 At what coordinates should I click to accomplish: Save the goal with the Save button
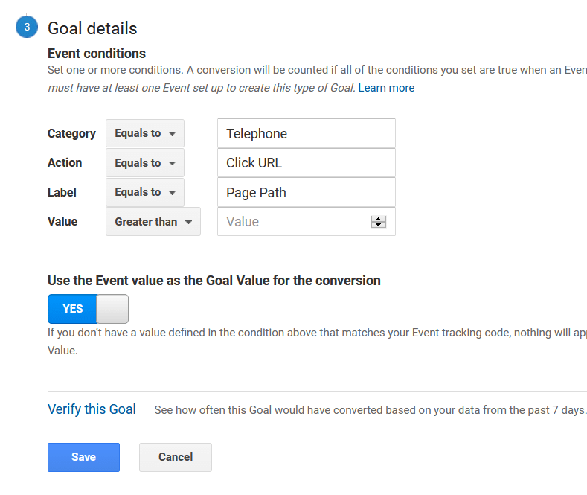83,457
